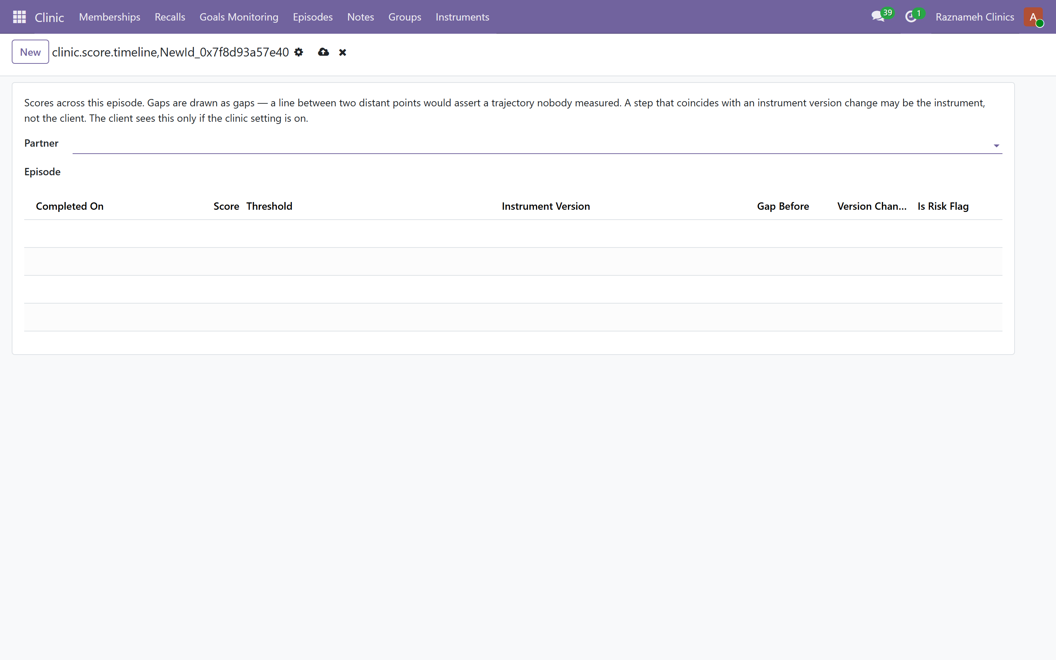Screen dimensions: 1056x660
Task: Save the record with cloud upload icon
Action: (323, 52)
